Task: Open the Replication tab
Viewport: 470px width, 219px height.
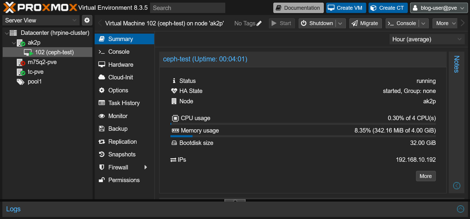Action: coord(124,142)
